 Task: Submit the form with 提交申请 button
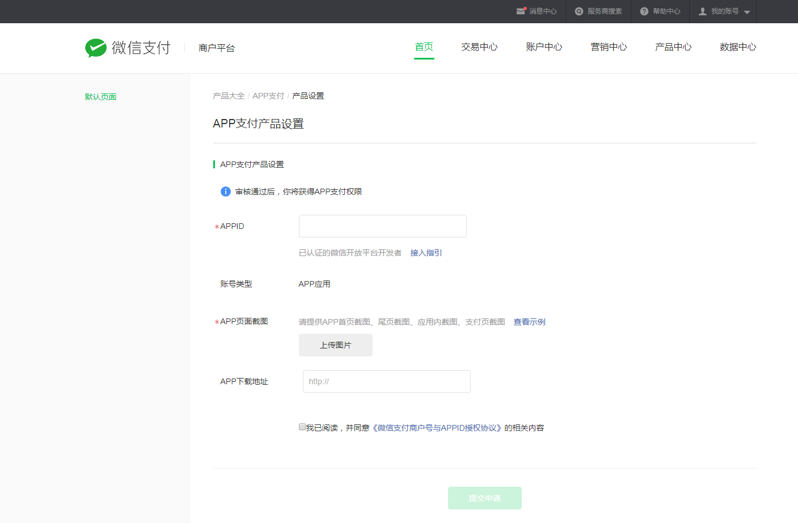point(485,498)
